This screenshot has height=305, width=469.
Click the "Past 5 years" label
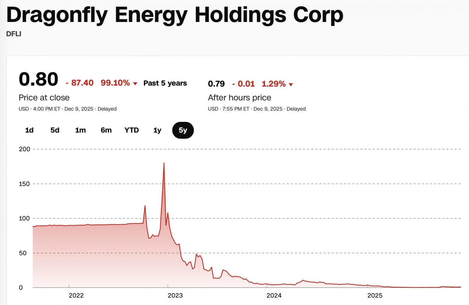point(165,83)
